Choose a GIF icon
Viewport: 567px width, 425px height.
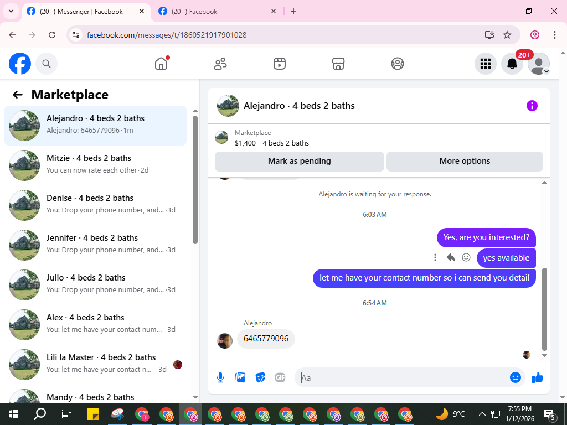280,377
